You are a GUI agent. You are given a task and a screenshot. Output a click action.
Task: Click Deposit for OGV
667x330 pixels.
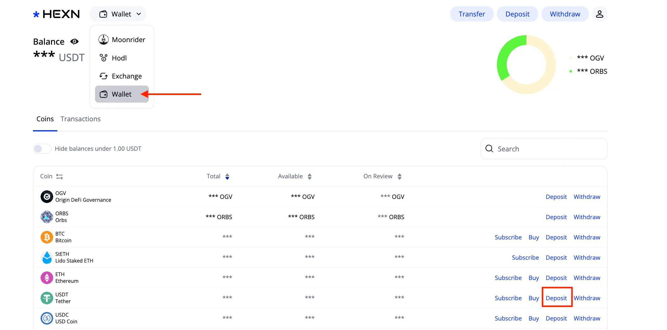tap(556, 197)
